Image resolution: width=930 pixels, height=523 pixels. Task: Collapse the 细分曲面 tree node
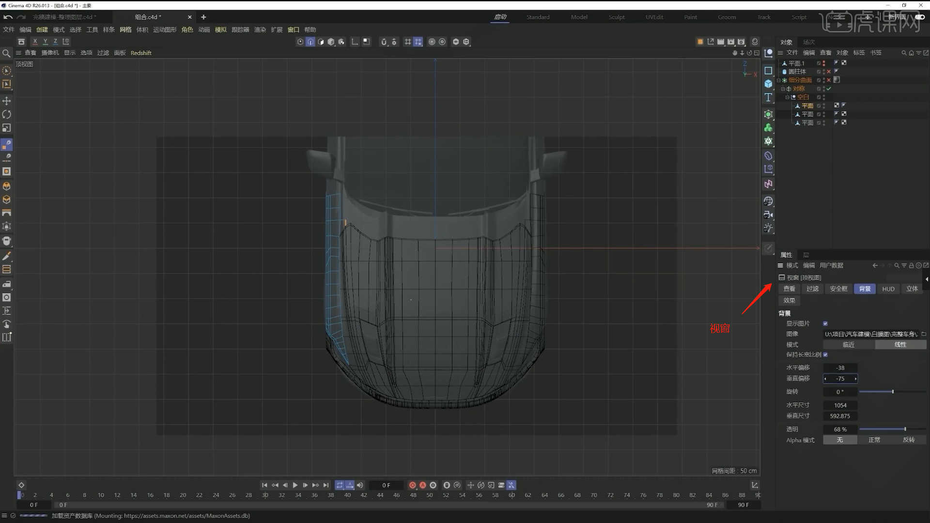(x=779, y=80)
